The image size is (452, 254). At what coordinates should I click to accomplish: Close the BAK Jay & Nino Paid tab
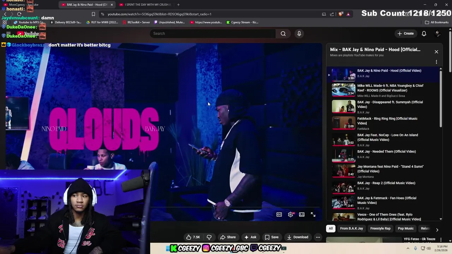point(112,5)
